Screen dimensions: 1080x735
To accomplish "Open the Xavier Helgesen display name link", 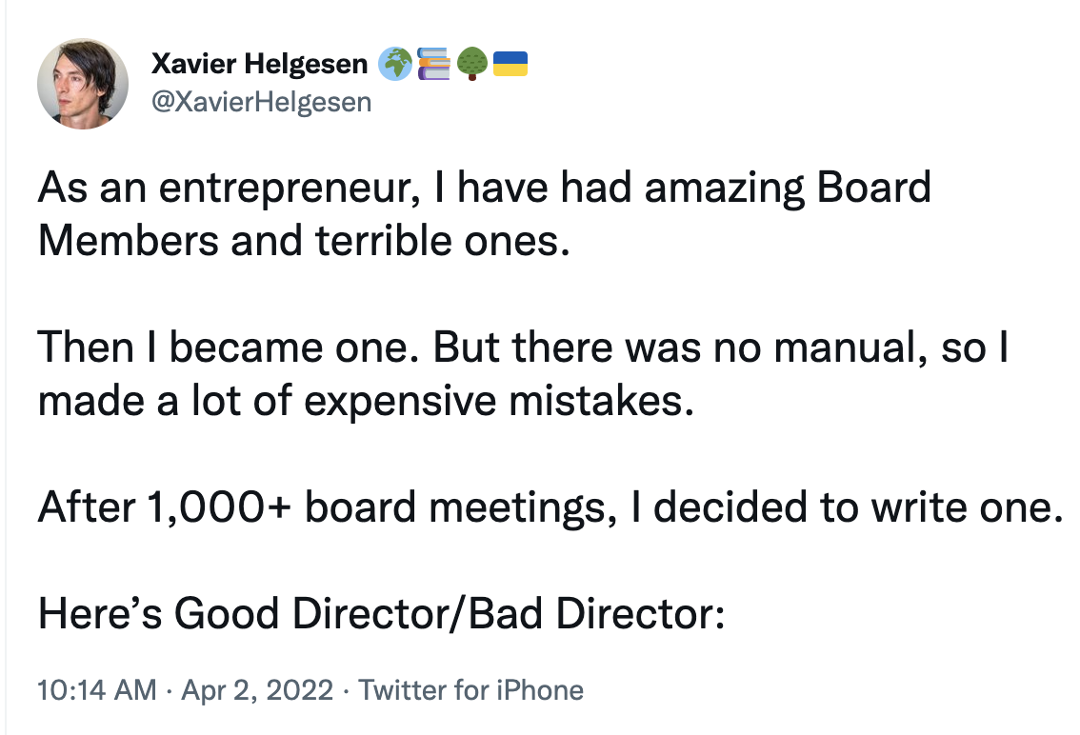I will [x=259, y=65].
